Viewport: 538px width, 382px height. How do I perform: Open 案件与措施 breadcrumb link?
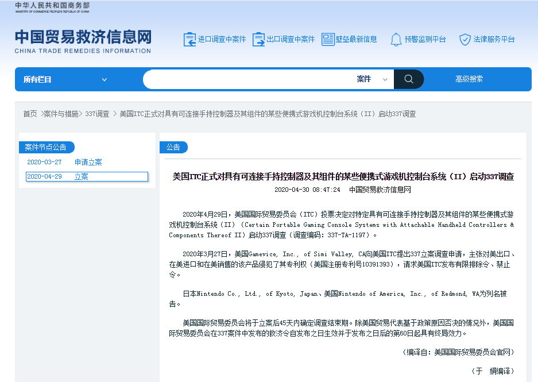coord(61,114)
